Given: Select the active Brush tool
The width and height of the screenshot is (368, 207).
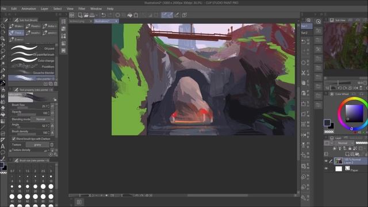Looking at the screenshot, I should [x=3, y=83].
